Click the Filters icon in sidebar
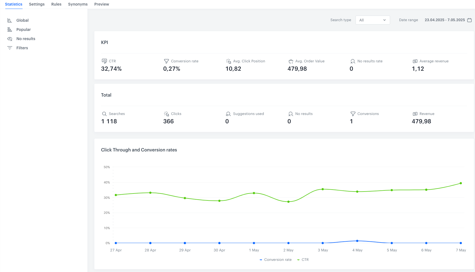Image resolution: width=475 pixels, height=272 pixels. [10, 48]
